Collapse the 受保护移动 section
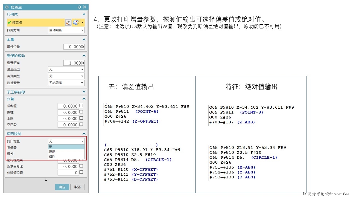 coord(84,56)
